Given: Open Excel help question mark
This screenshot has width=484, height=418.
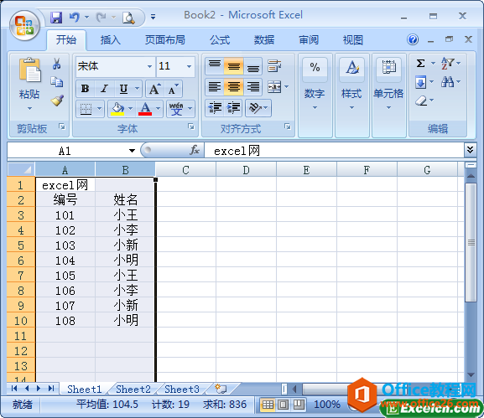Looking at the screenshot, I should 413,39.
